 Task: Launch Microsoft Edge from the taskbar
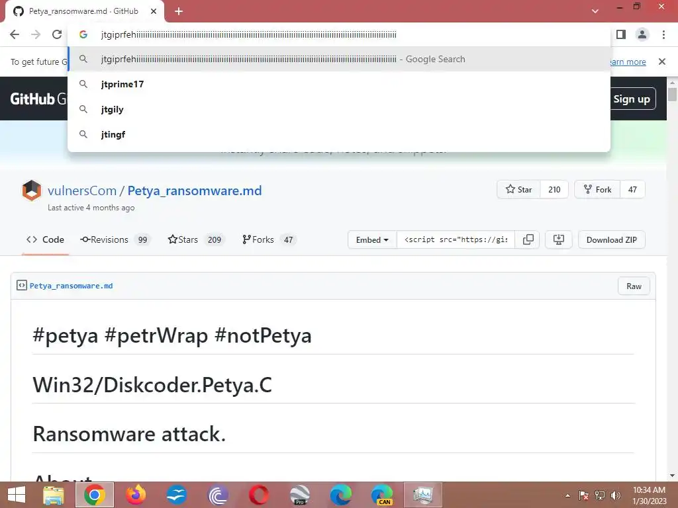pyautogui.click(x=341, y=495)
